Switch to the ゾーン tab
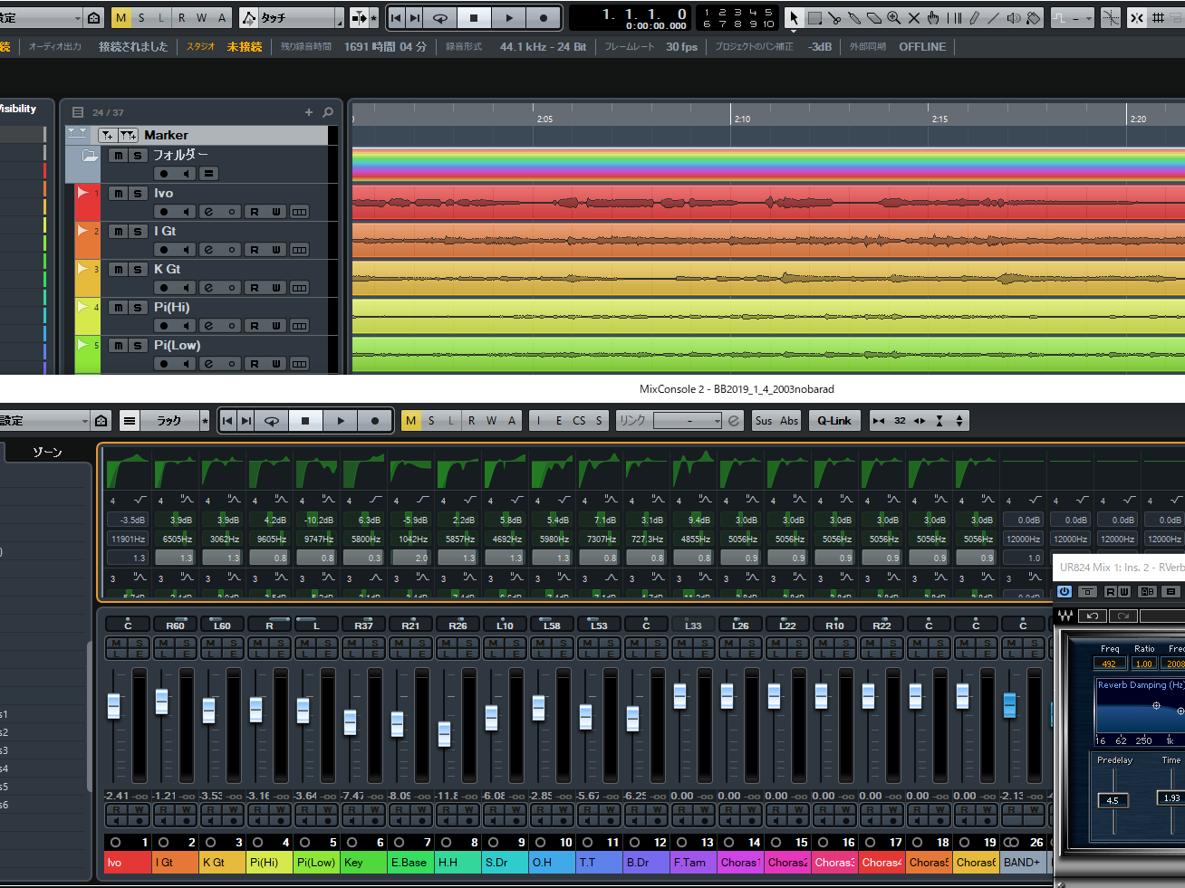1185x888 pixels. coord(47,452)
